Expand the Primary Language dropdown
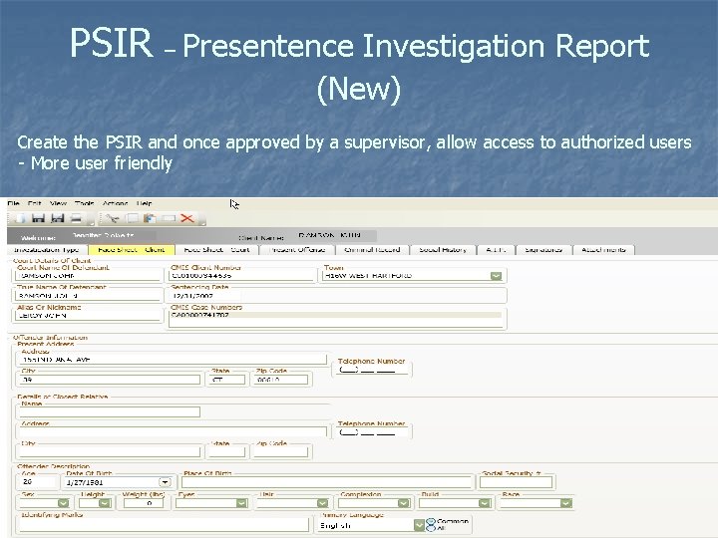 (x=419, y=525)
